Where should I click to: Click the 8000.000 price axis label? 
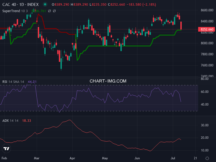coord(207,43)
